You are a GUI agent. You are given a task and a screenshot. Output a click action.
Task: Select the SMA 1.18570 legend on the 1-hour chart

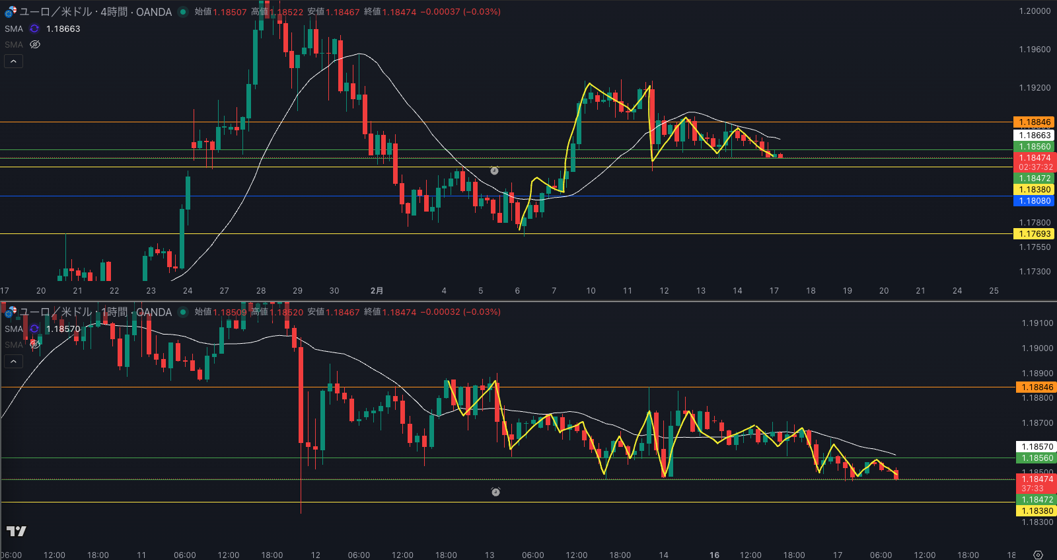coord(63,329)
